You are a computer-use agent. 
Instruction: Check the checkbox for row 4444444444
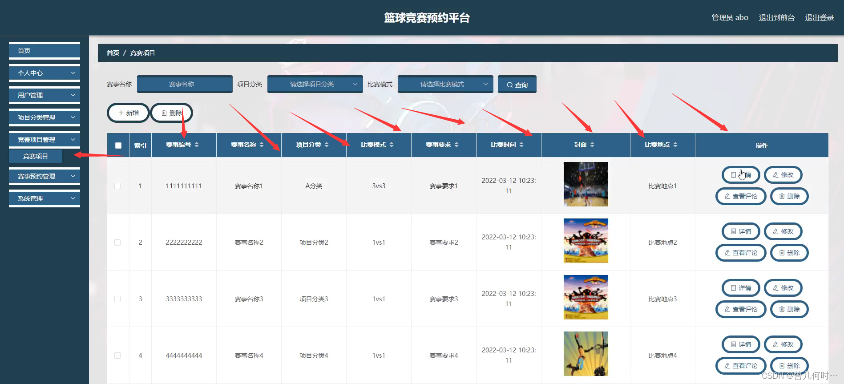point(117,356)
